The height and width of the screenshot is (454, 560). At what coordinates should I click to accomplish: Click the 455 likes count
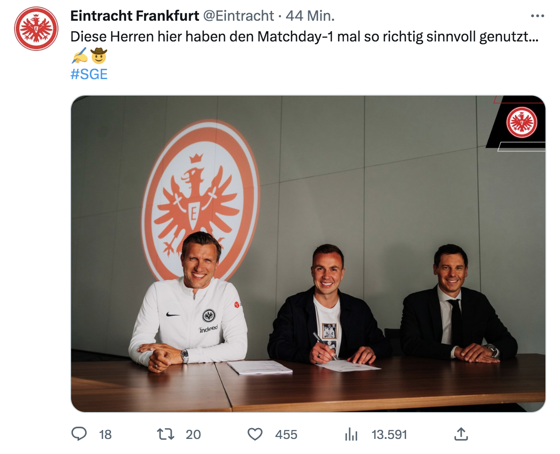click(286, 434)
